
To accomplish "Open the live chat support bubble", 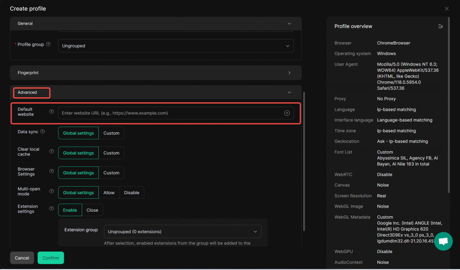I will (x=443, y=241).
